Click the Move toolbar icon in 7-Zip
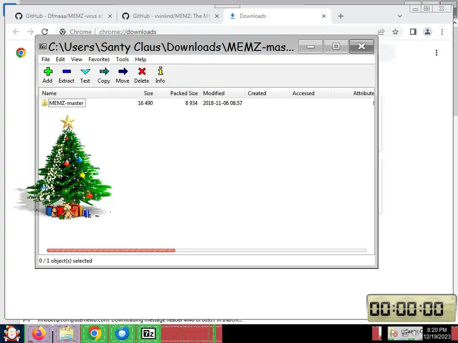Image resolution: width=458 pixels, height=343 pixels. (x=123, y=75)
